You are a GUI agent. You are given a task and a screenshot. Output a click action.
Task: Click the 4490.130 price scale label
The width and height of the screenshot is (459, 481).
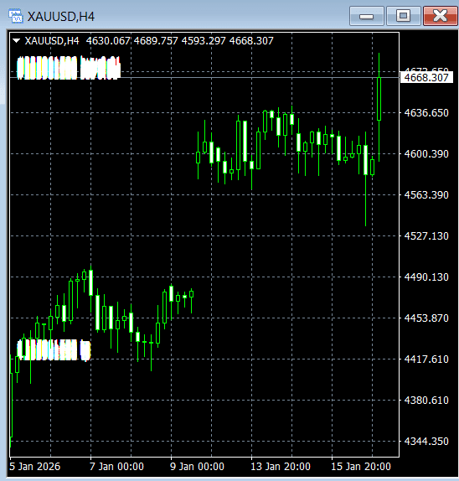(426, 277)
